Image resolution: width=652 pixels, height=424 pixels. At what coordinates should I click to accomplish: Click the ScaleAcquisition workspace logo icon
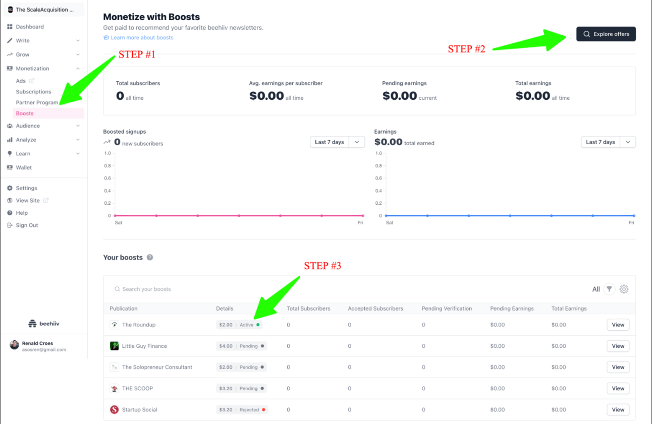10,10
